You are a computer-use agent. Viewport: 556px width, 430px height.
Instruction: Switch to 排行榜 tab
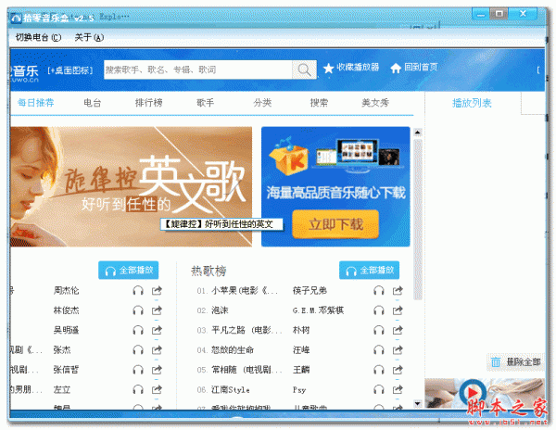click(149, 103)
